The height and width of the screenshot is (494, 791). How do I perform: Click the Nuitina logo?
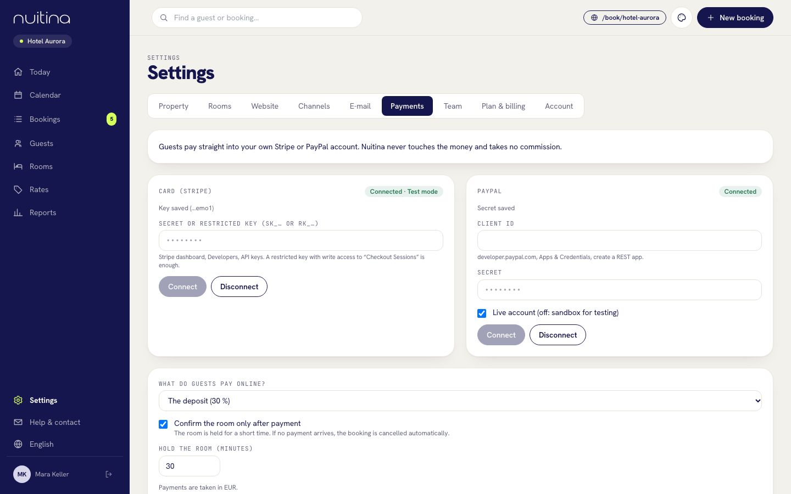click(x=42, y=18)
